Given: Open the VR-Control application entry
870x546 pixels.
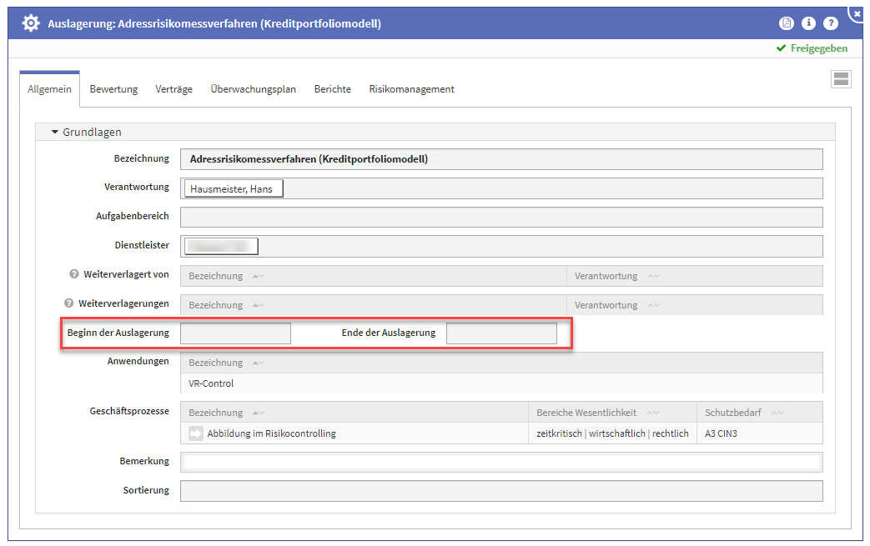Looking at the screenshot, I should click(x=211, y=383).
